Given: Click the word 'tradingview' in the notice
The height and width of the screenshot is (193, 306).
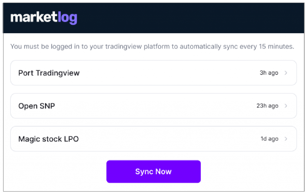Looking at the screenshot, I should 123,47.
